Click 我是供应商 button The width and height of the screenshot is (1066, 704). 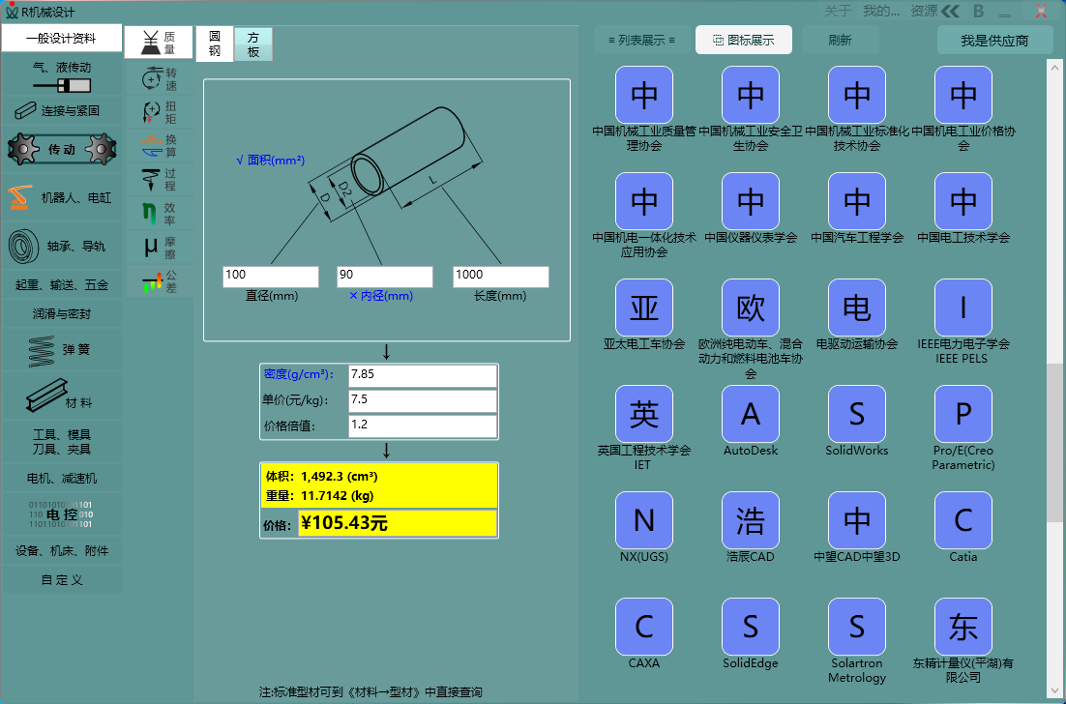(994, 40)
